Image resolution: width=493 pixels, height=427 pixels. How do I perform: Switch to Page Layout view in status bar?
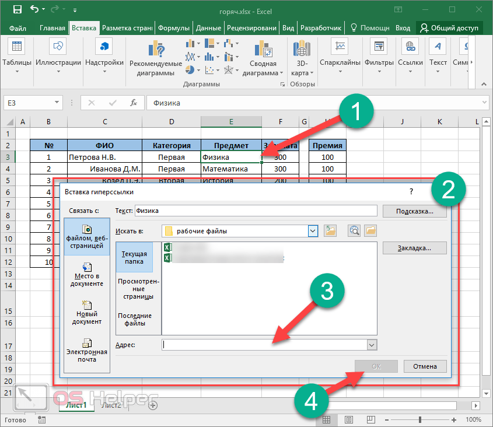click(x=348, y=420)
